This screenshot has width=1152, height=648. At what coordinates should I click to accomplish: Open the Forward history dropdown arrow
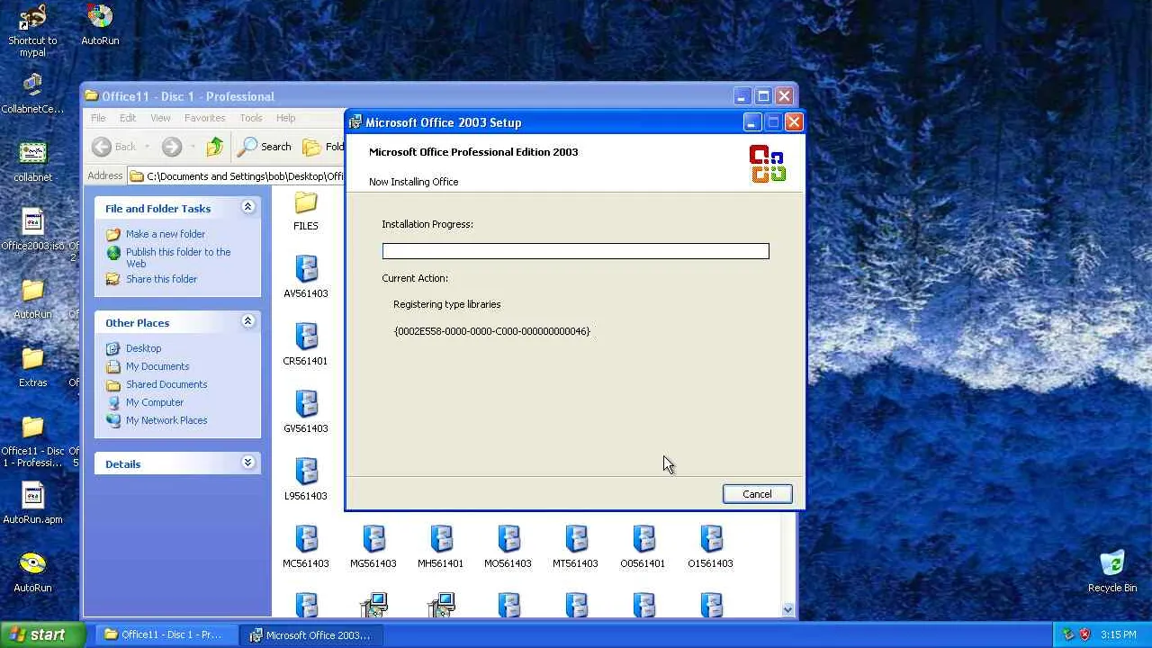tap(193, 147)
